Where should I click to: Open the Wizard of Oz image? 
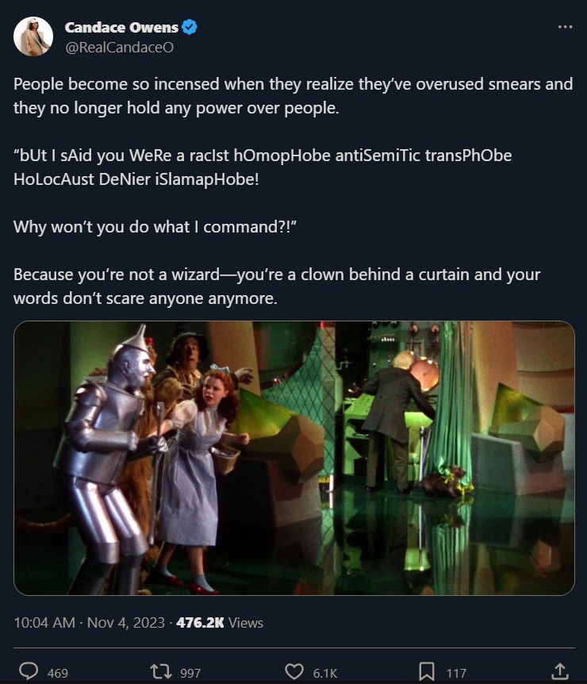[x=294, y=458]
